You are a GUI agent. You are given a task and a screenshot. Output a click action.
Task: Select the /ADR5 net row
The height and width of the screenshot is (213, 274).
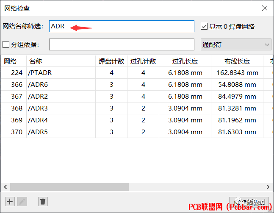click(x=137, y=132)
